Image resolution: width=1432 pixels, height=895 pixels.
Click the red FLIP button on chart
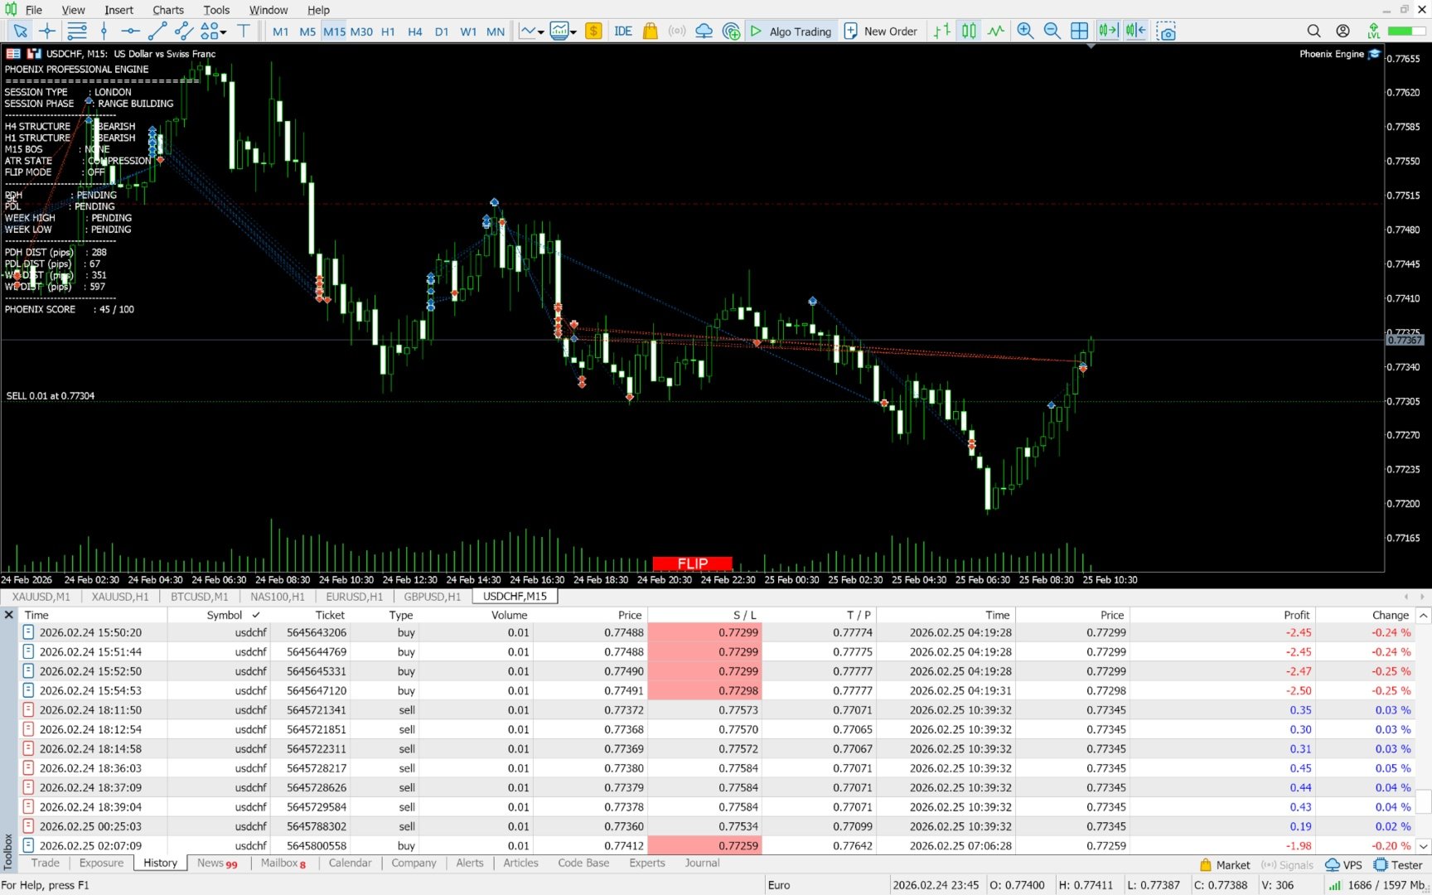point(692,564)
